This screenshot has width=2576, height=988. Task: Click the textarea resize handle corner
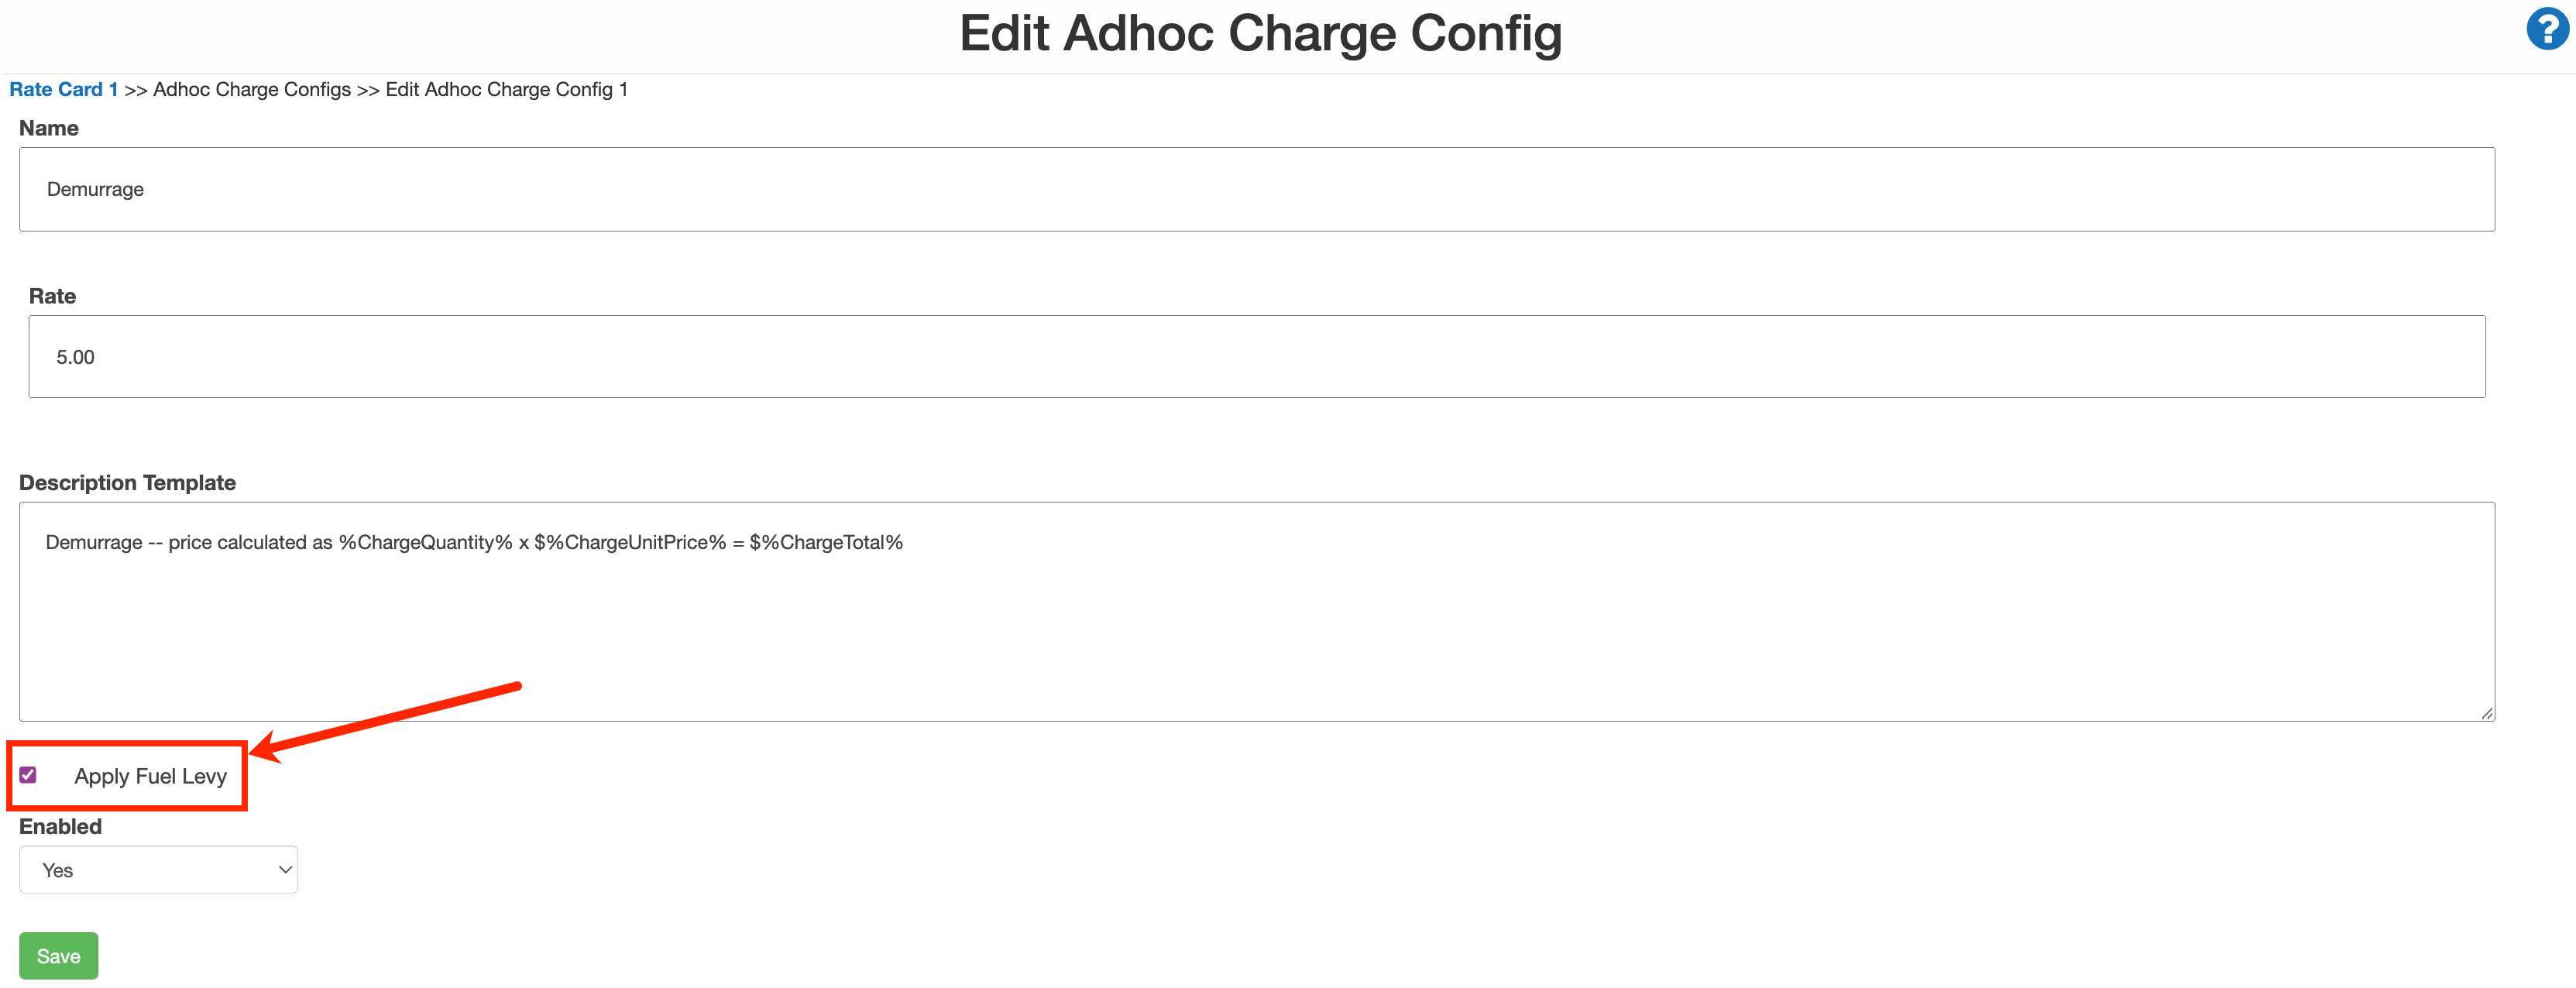pyautogui.click(x=2486, y=712)
